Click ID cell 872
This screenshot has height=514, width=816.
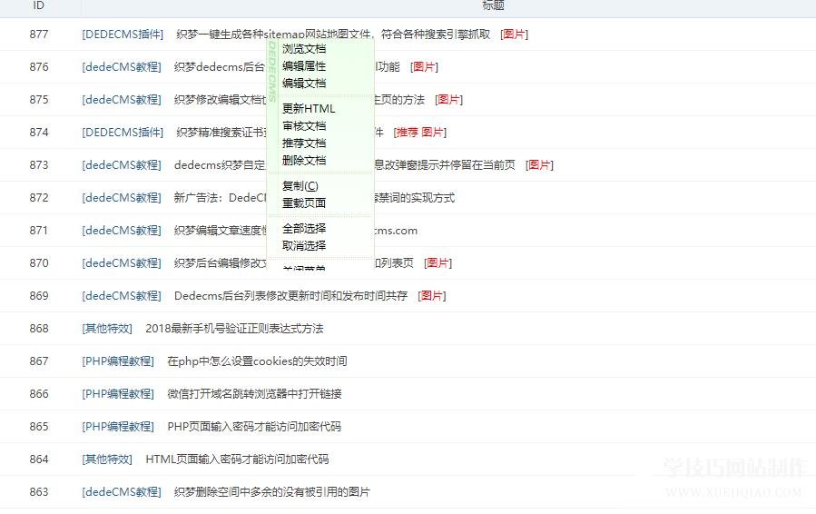[x=39, y=198]
